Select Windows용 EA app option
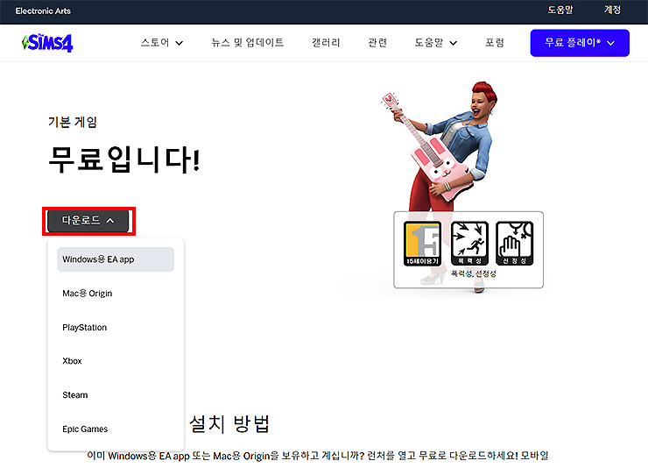 click(x=116, y=259)
